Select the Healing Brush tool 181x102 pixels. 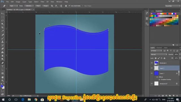pos(3,35)
